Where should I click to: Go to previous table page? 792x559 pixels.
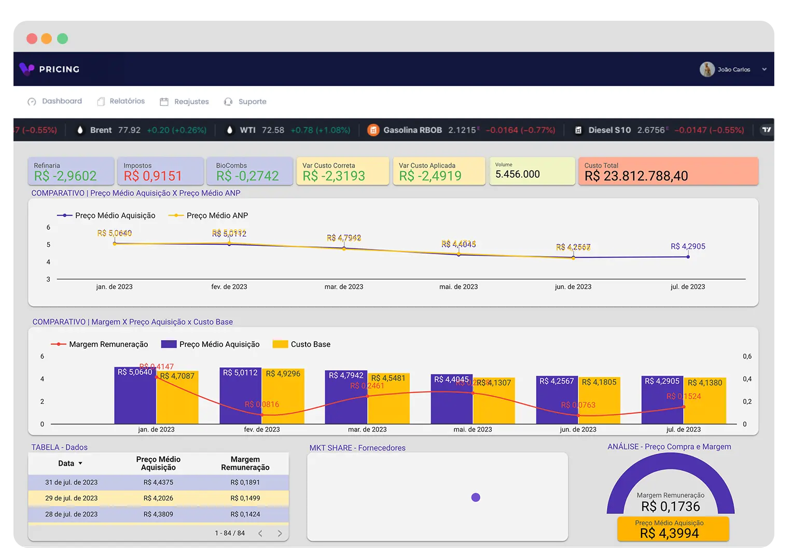[x=260, y=533]
